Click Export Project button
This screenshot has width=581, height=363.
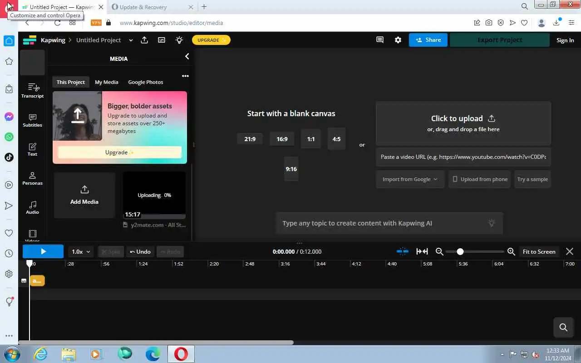click(x=500, y=40)
